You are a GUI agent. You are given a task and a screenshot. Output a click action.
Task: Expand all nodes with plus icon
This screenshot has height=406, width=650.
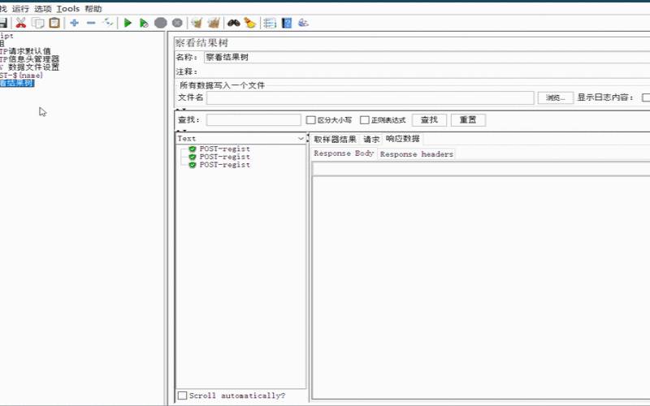tap(74, 23)
